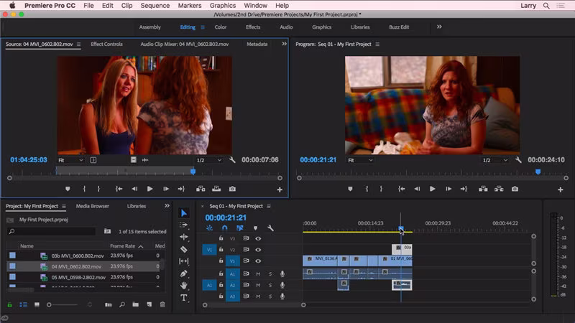The width and height of the screenshot is (575, 323).
Task: Toggle Snap magnet in the timeline
Action: point(224,228)
